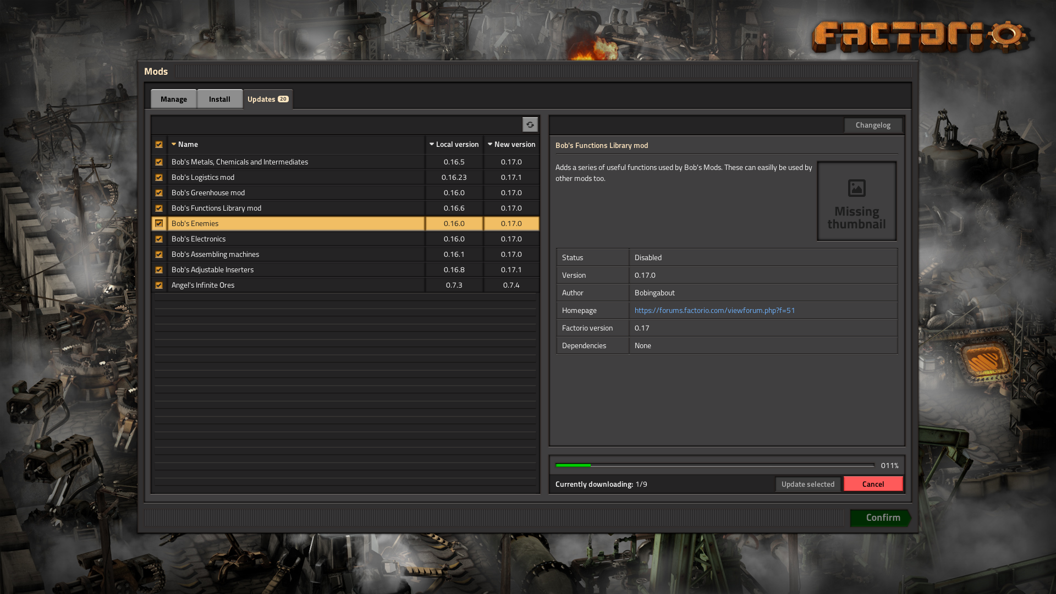1056x594 pixels.
Task: Click local version 0.16.23 cell
Action: pos(454,177)
